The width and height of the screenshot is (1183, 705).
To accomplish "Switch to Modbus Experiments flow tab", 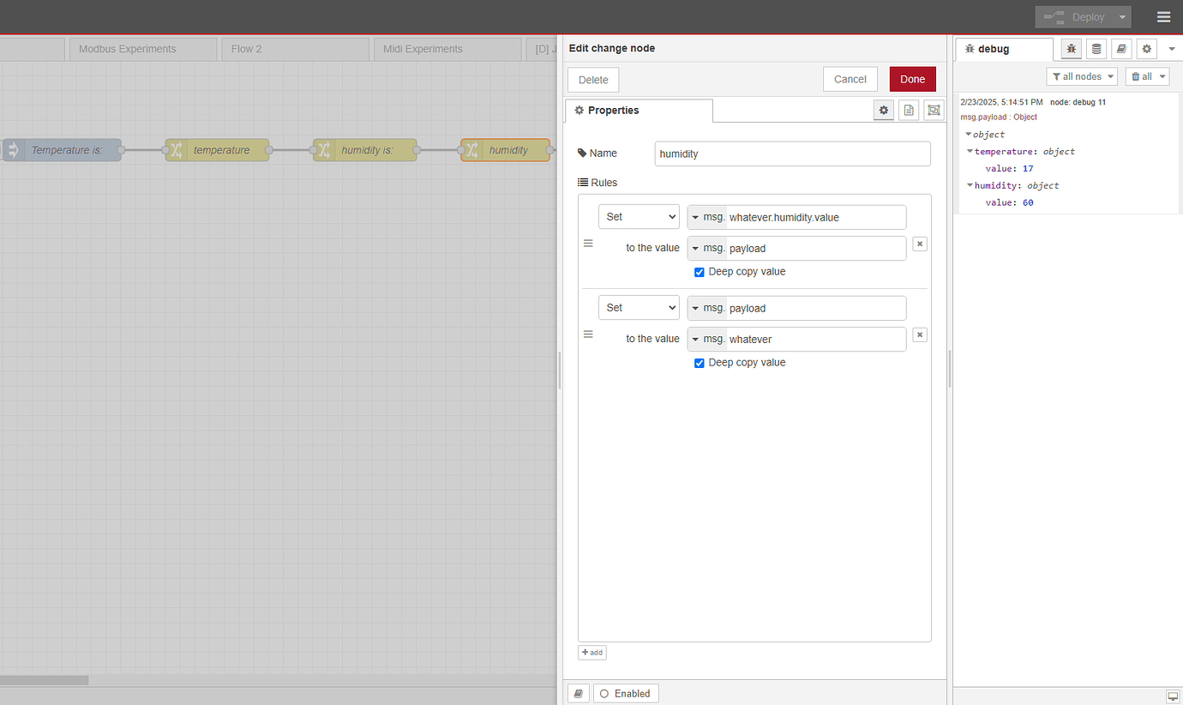I will [x=142, y=49].
